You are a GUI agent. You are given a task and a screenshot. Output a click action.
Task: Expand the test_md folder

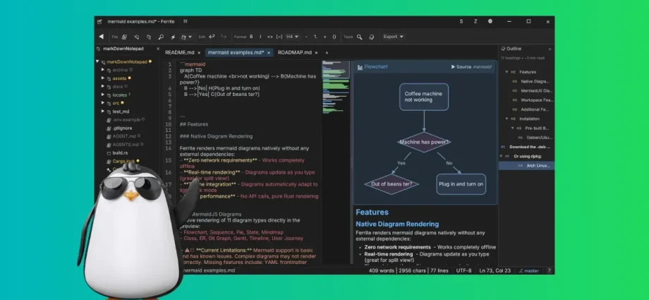click(103, 112)
